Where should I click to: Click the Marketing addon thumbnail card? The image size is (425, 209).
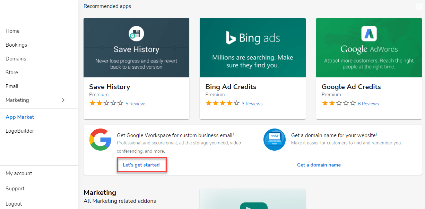(253, 199)
